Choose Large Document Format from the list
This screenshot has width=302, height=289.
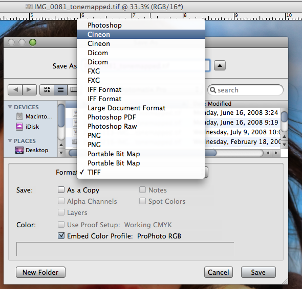(x=141, y=108)
